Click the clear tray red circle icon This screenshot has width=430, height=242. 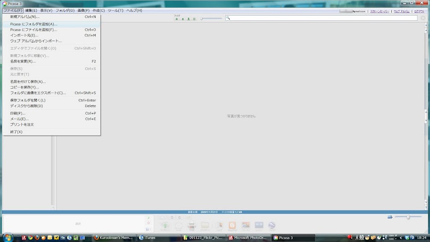point(149,223)
